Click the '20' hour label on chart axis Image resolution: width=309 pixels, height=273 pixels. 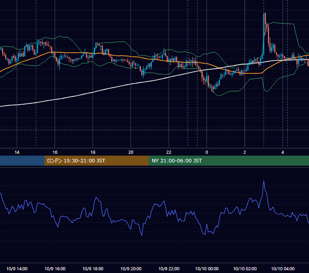click(x=131, y=152)
